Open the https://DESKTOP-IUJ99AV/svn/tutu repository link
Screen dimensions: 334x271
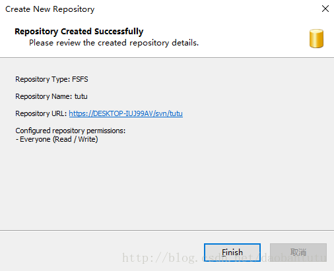tap(126, 113)
